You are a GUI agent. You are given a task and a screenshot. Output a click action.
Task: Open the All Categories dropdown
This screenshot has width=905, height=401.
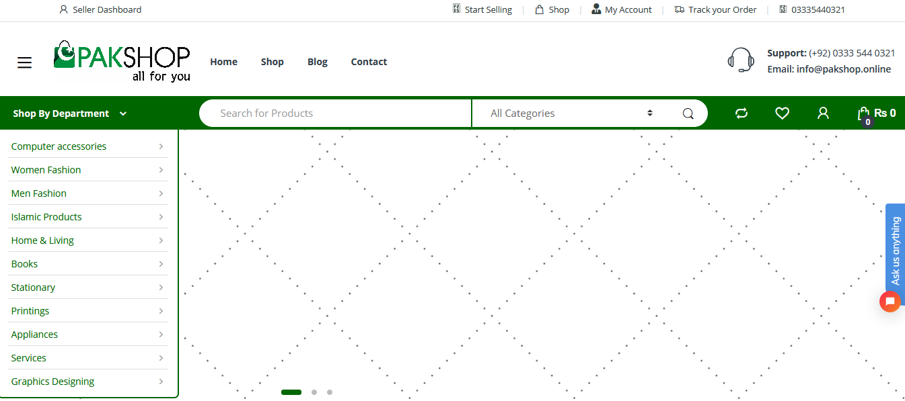pos(571,114)
